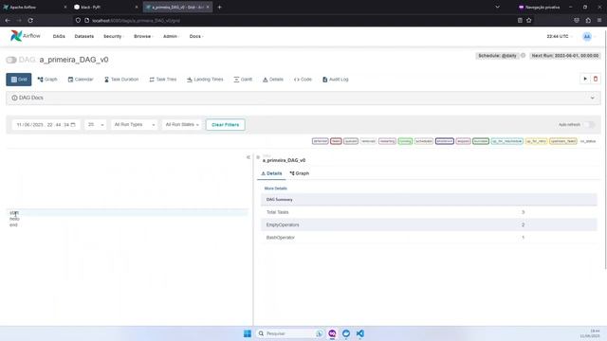The width and height of the screenshot is (607, 341).
Task: Open the All Run States dropdown
Action: tap(182, 124)
